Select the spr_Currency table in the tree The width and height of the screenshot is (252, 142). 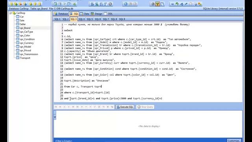[x=27, y=43]
